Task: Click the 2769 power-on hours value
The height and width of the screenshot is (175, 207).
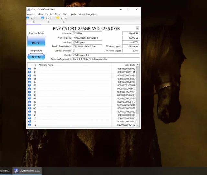Action: pyautogui.click(x=131, y=51)
